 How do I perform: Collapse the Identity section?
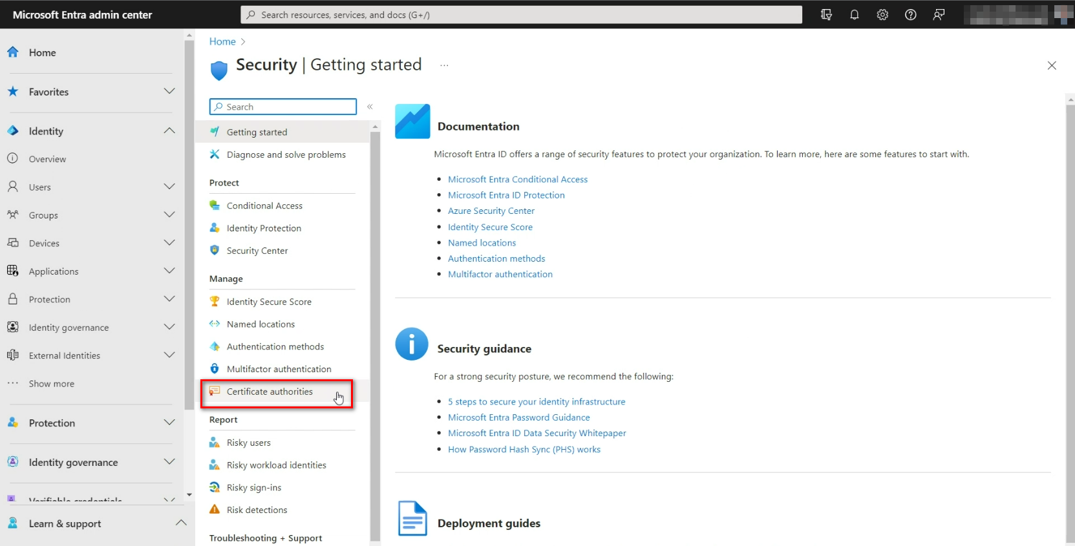click(169, 131)
